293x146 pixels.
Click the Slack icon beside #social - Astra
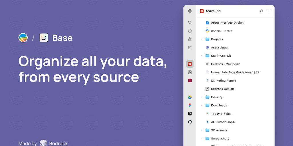[207, 31]
